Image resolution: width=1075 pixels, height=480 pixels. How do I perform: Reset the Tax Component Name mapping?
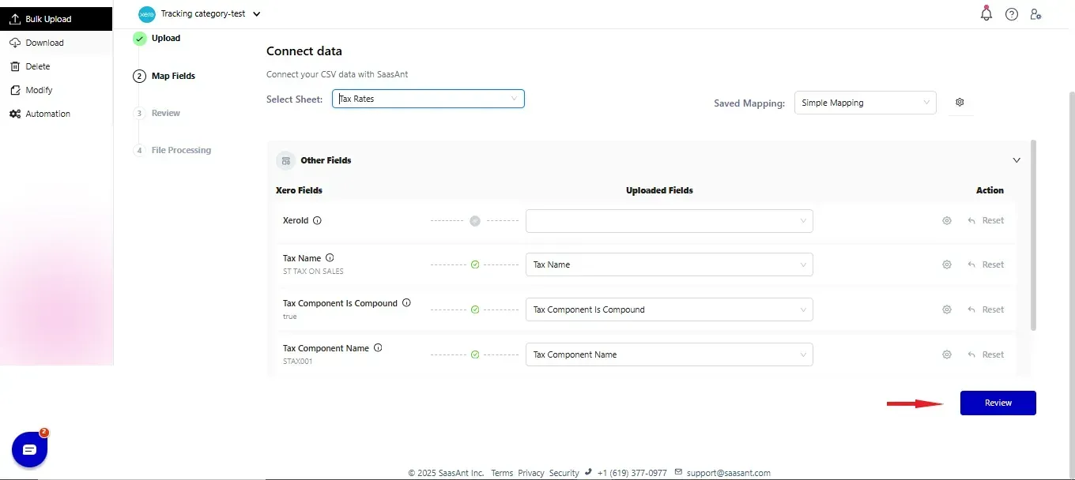coord(986,355)
